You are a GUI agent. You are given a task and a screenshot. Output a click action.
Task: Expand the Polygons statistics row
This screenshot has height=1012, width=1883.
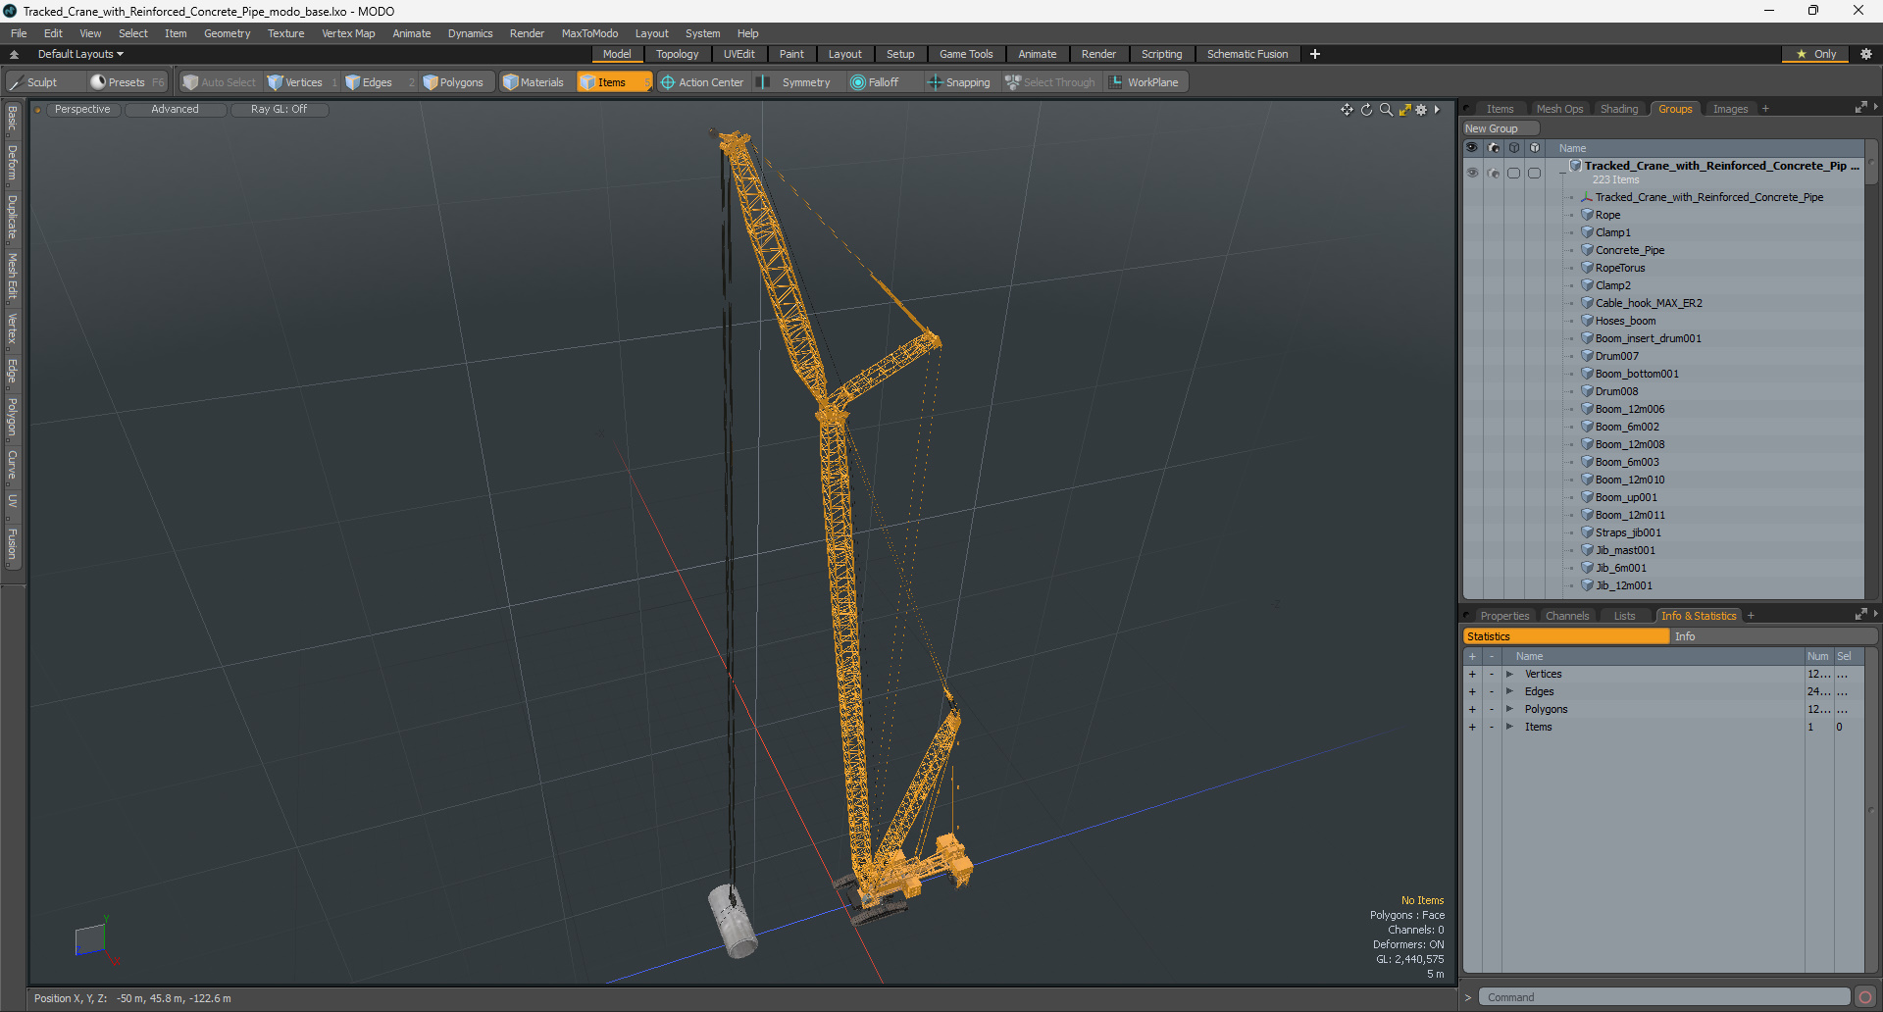coord(1509,709)
